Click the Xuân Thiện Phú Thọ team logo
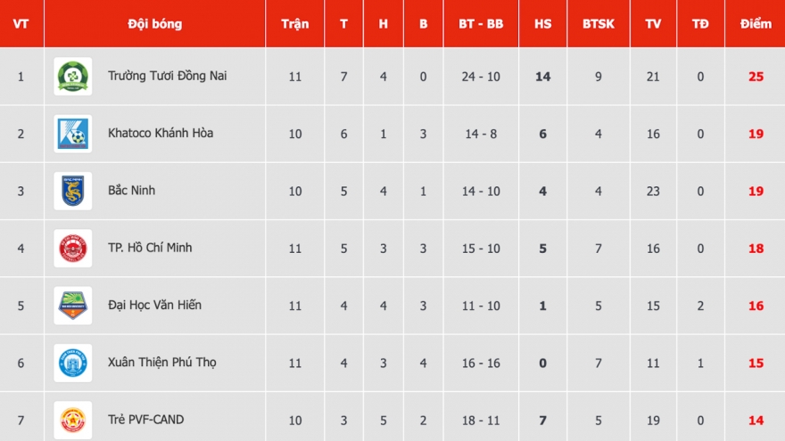 (x=72, y=363)
